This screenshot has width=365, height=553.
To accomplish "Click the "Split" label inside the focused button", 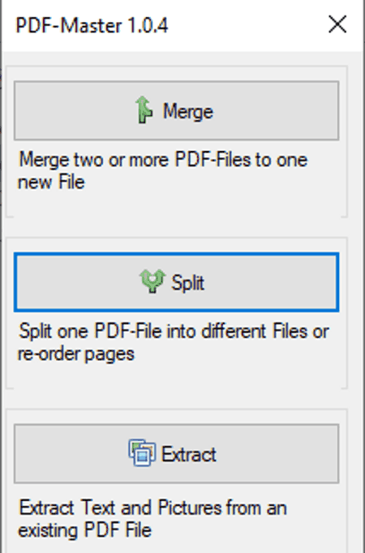I will click(187, 283).
